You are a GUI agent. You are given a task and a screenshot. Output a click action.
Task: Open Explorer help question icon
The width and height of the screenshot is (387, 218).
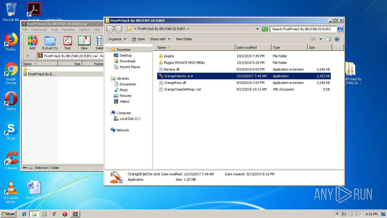point(337,39)
